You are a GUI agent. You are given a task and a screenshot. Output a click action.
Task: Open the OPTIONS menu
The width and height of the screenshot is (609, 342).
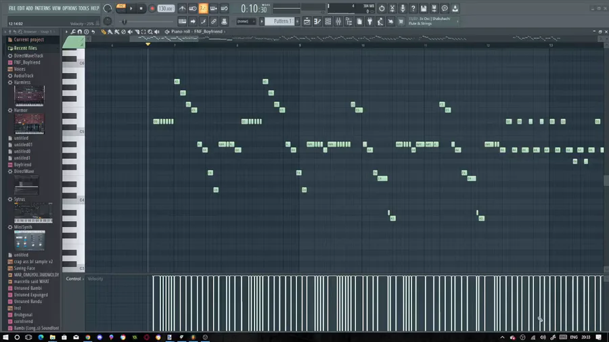pyautogui.click(x=70, y=8)
